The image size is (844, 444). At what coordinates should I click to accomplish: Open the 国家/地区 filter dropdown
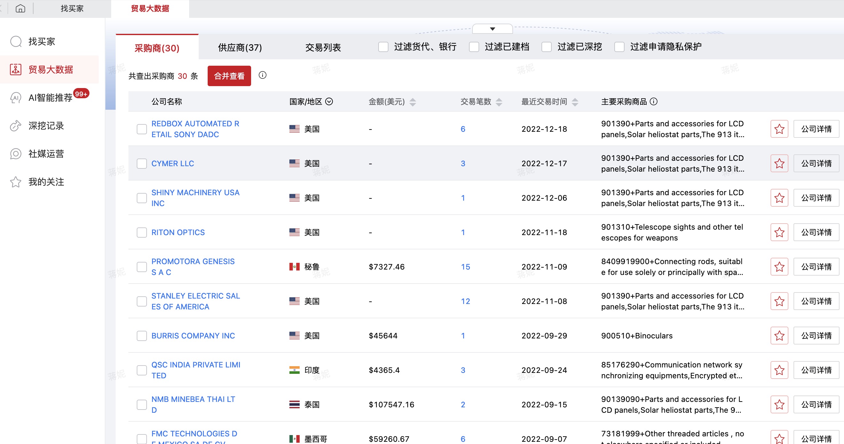(x=329, y=102)
